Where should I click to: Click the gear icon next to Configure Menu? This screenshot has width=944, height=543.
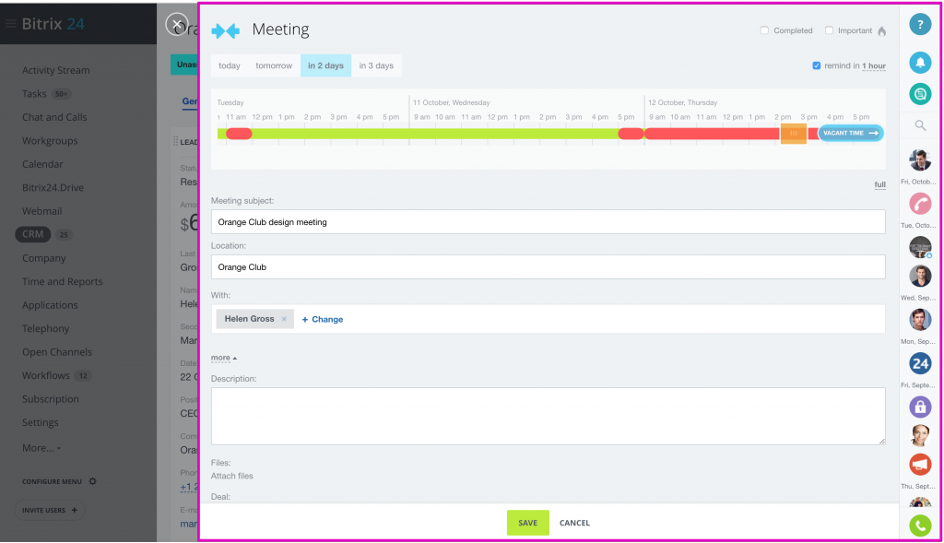click(92, 481)
